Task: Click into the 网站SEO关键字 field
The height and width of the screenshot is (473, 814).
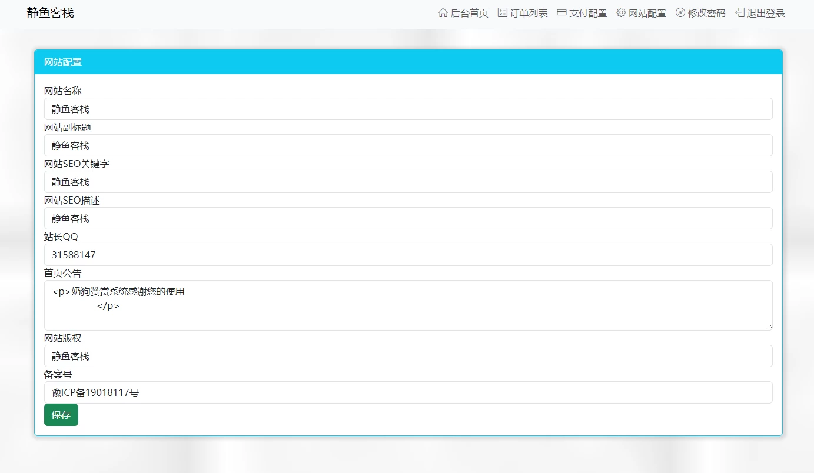Action: point(408,182)
